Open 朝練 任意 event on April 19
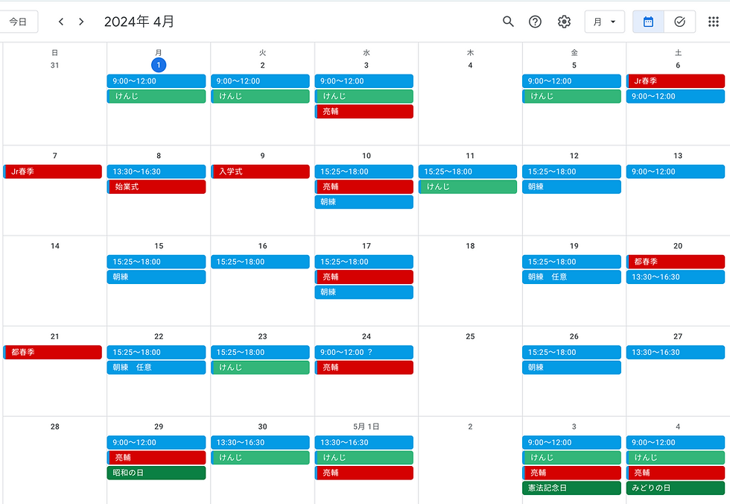This screenshot has width=730, height=504. [x=572, y=277]
